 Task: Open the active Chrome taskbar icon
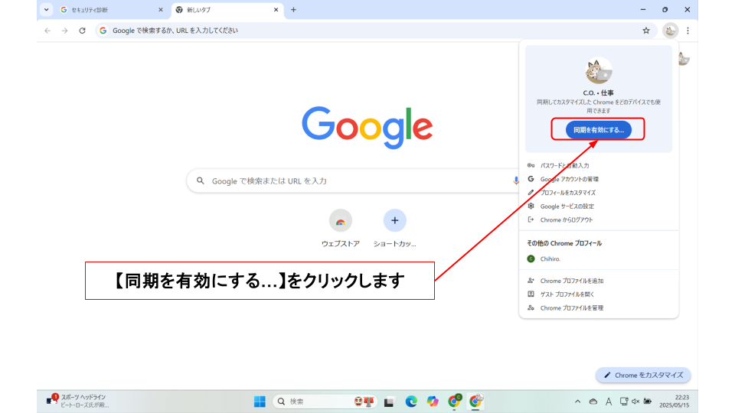point(475,402)
